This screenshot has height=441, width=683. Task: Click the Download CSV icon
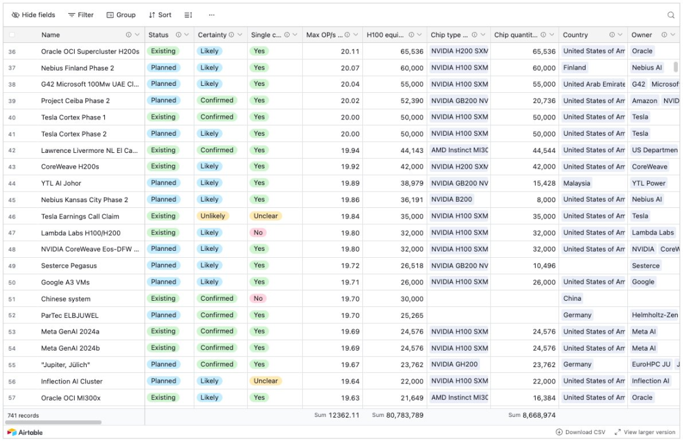[559, 432]
